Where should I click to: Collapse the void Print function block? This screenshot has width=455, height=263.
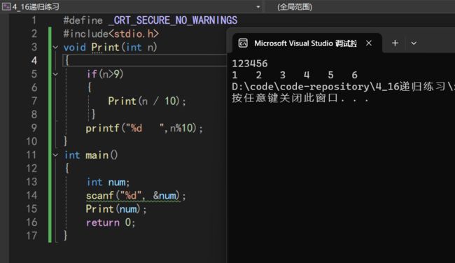pyautogui.click(x=55, y=47)
